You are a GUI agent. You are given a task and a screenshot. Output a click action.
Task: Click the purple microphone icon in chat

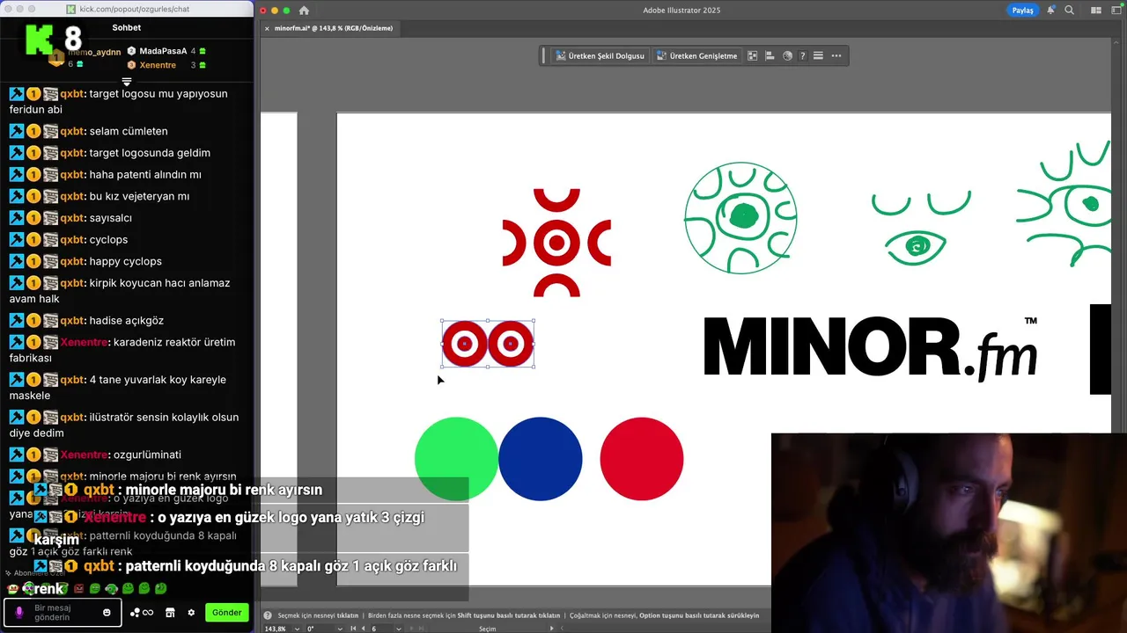coord(19,612)
